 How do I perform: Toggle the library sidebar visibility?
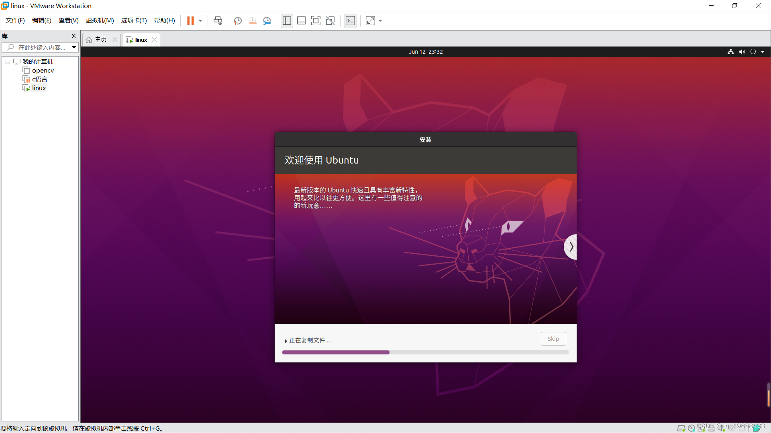287,20
